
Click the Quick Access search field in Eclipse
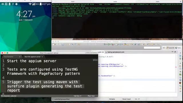tap(152, 48)
